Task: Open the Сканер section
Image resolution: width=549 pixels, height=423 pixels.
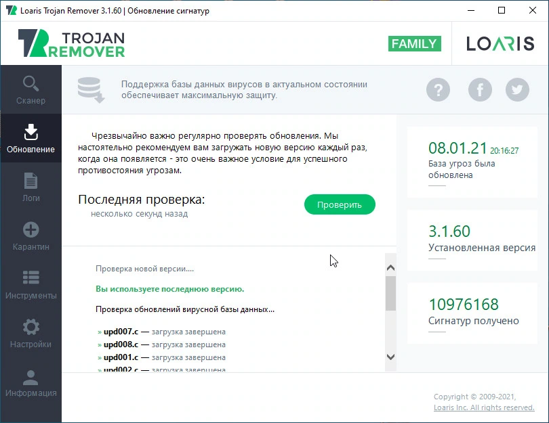Action: (x=30, y=90)
